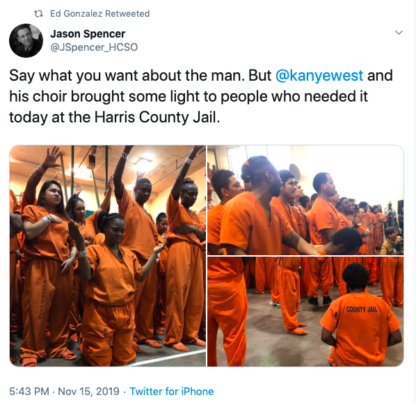This screenshot has height=402, width=416.
Task: Click the raised hand in left photo
Action: [x=52, y=156]
